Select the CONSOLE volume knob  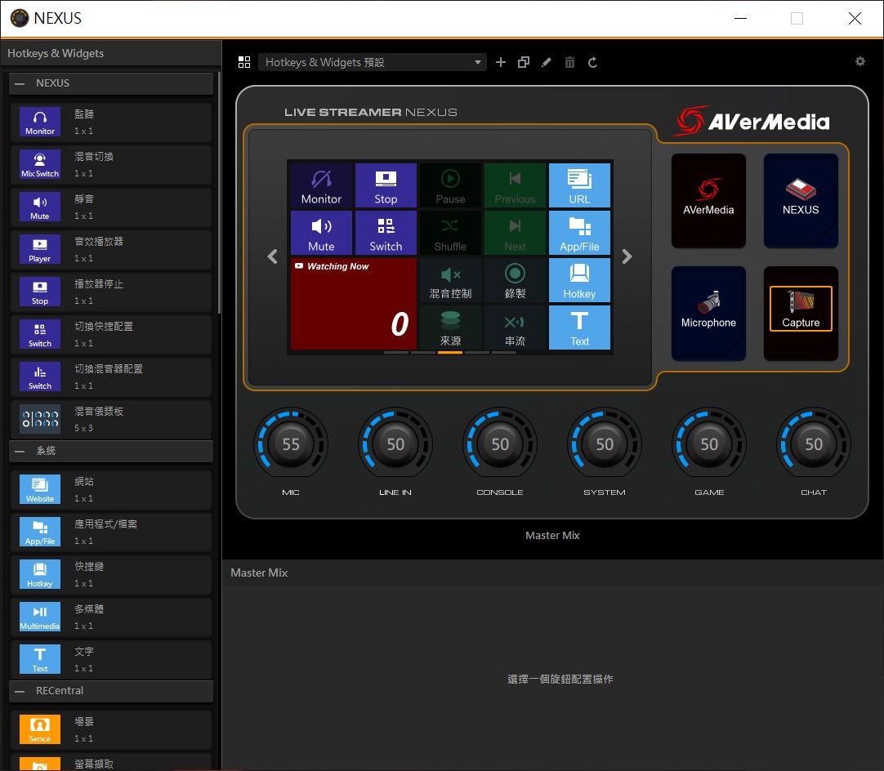pyautogui.click(x=500, y=444)
